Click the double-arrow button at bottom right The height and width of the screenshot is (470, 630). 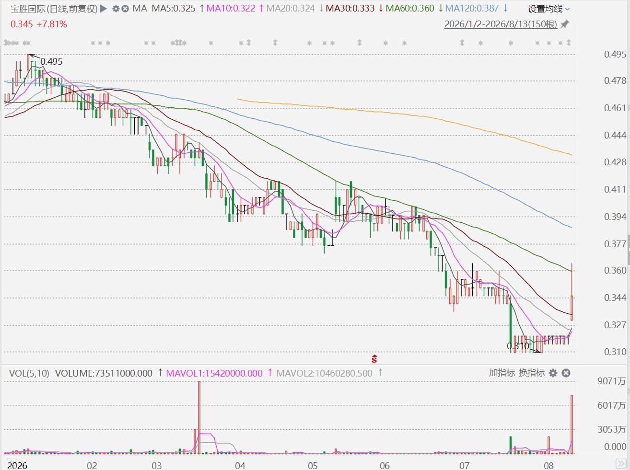(x=621, y=463)
